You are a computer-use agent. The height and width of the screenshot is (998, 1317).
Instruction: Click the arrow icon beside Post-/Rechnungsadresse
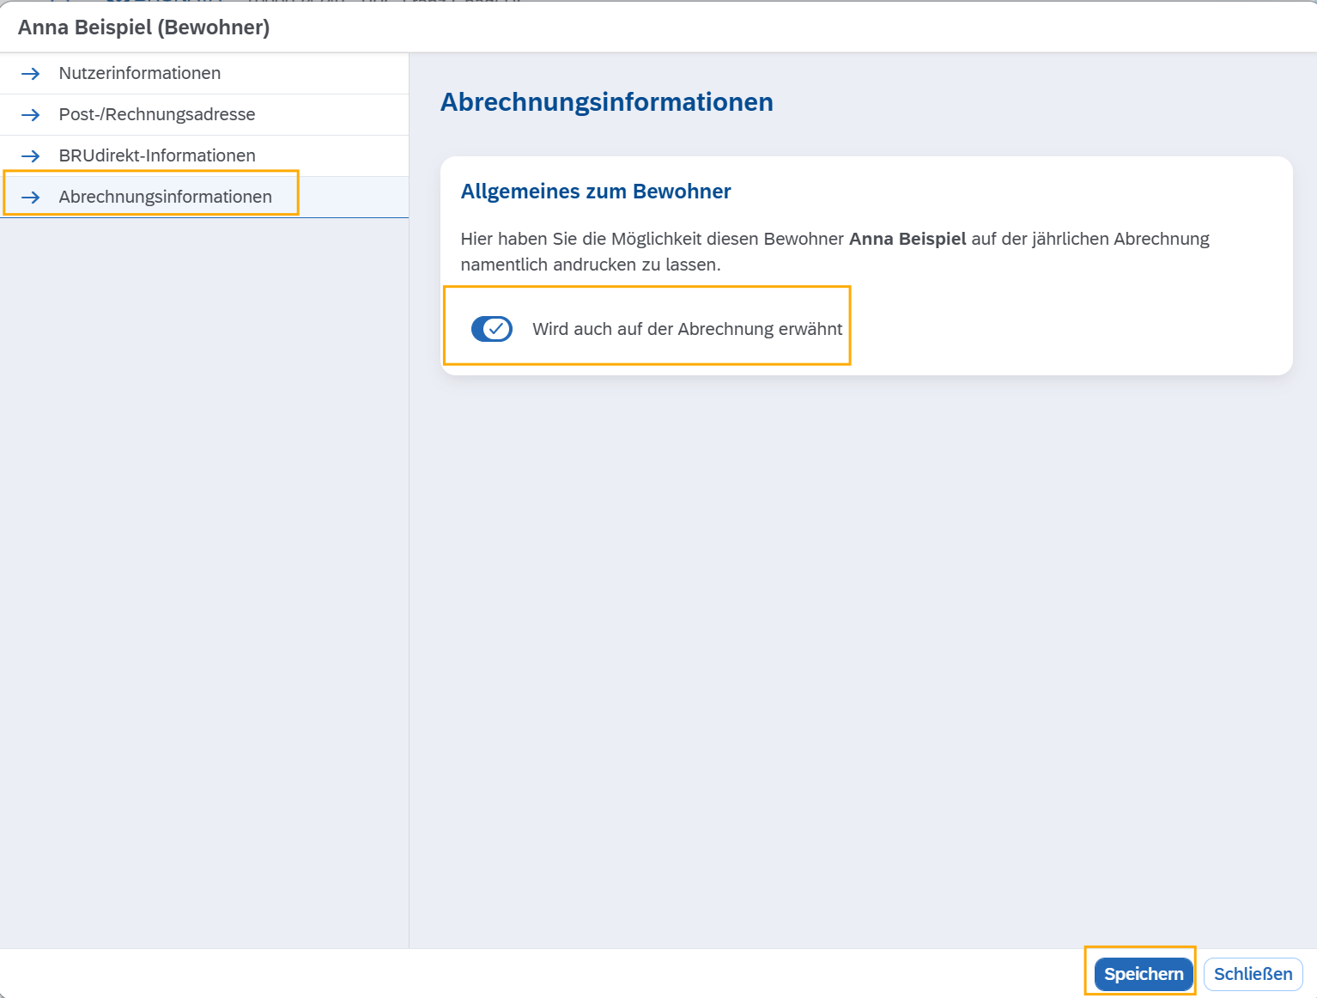[x=30, y=115]
